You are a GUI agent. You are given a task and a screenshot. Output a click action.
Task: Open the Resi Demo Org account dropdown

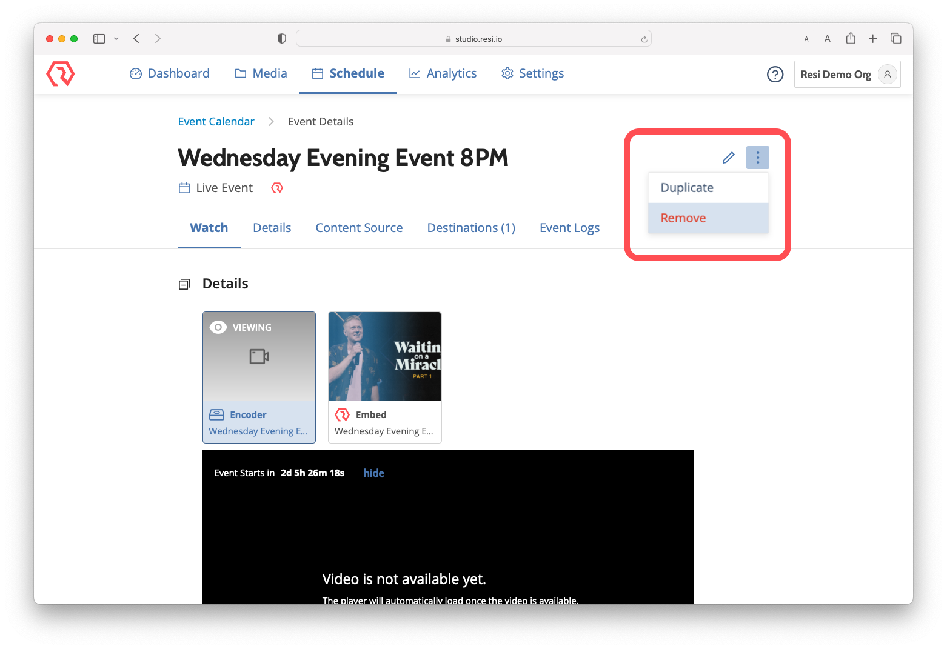pos(847,74)
